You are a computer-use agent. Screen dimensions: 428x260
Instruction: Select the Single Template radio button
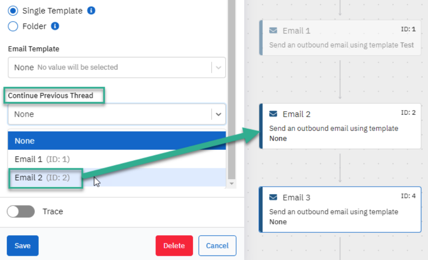click(x=13, y=10)
